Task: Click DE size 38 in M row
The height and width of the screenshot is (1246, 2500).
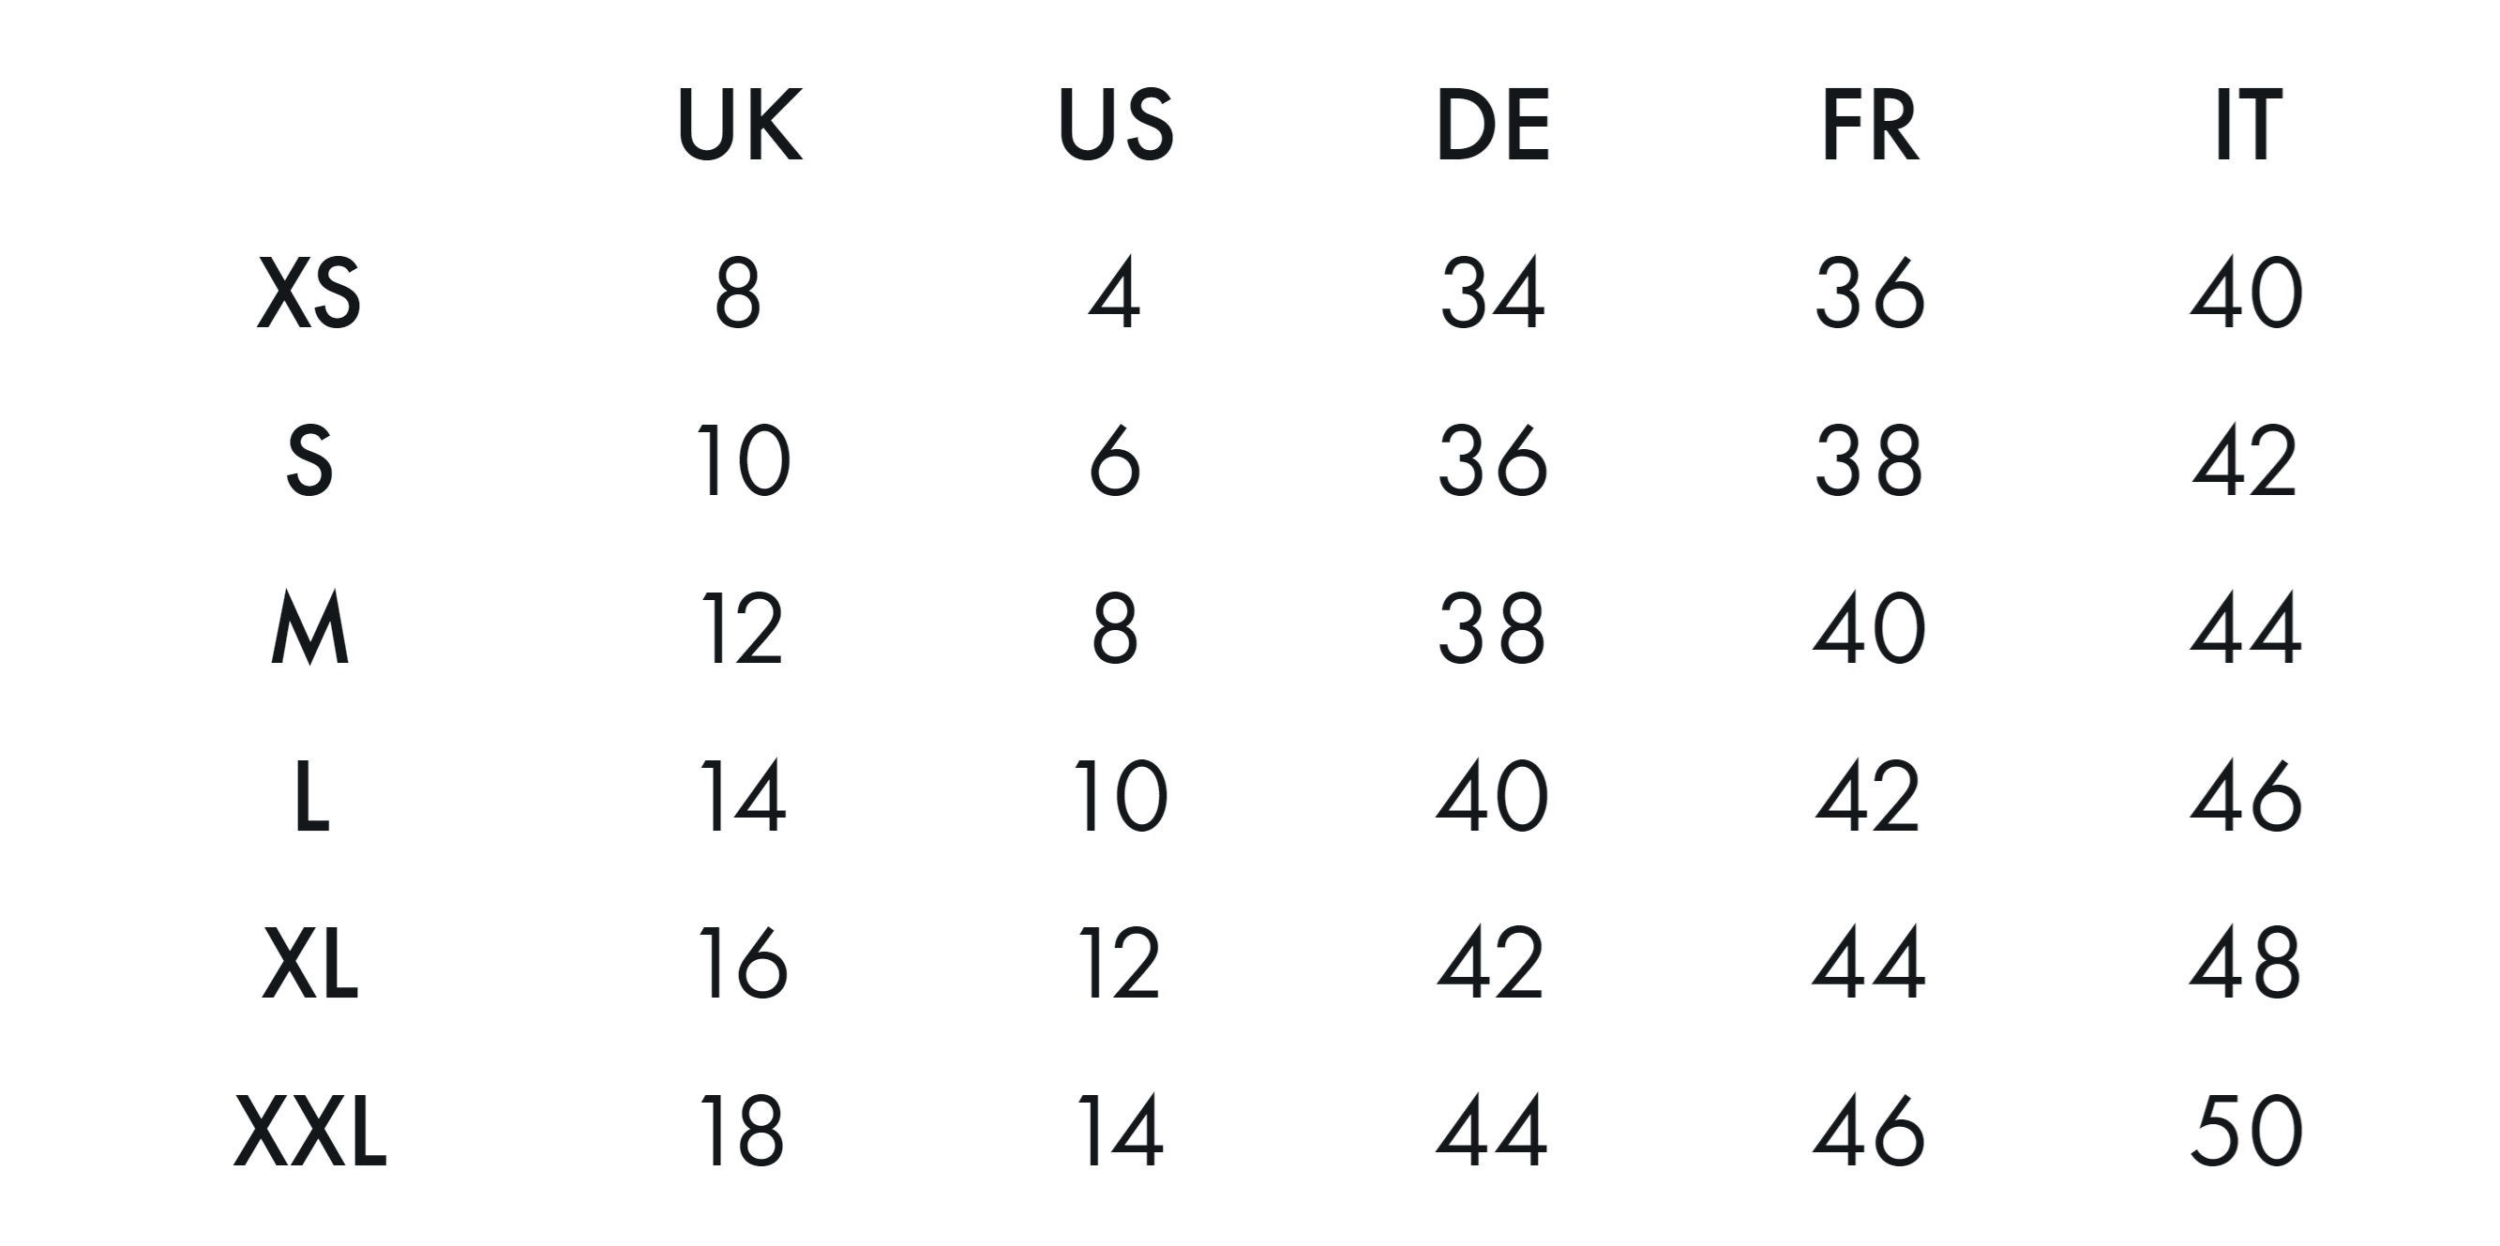Action: coord(1492,629)
